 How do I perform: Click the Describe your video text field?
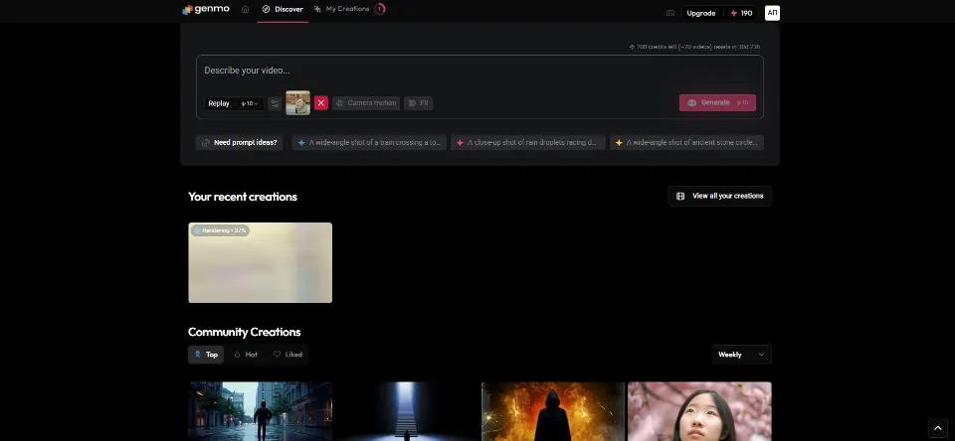tap(477, 71)
